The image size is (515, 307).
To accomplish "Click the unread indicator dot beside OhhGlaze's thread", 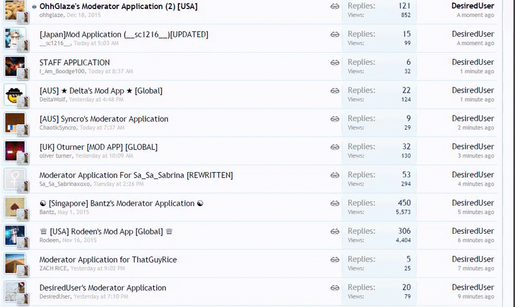I will pos(34,6).
